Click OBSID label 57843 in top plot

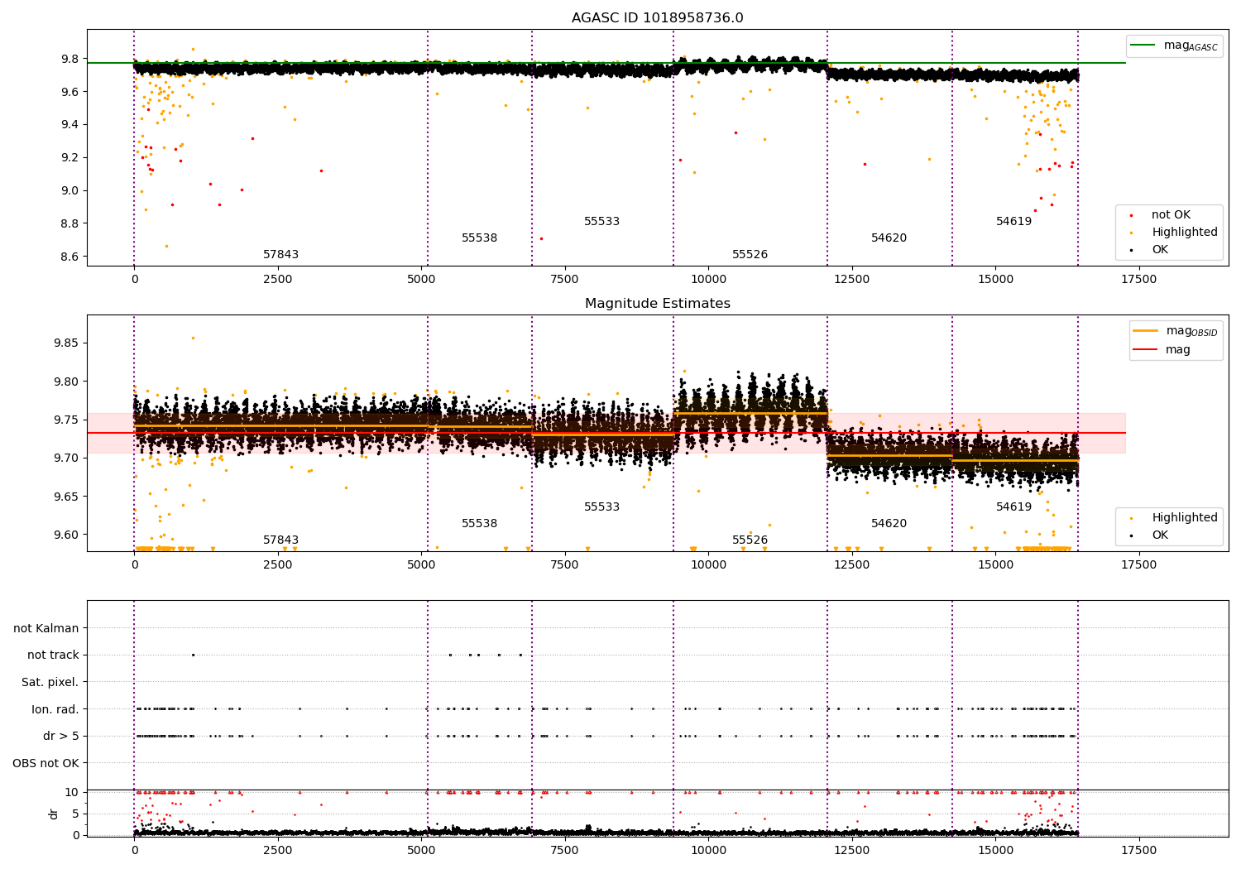tap(280, 255)
